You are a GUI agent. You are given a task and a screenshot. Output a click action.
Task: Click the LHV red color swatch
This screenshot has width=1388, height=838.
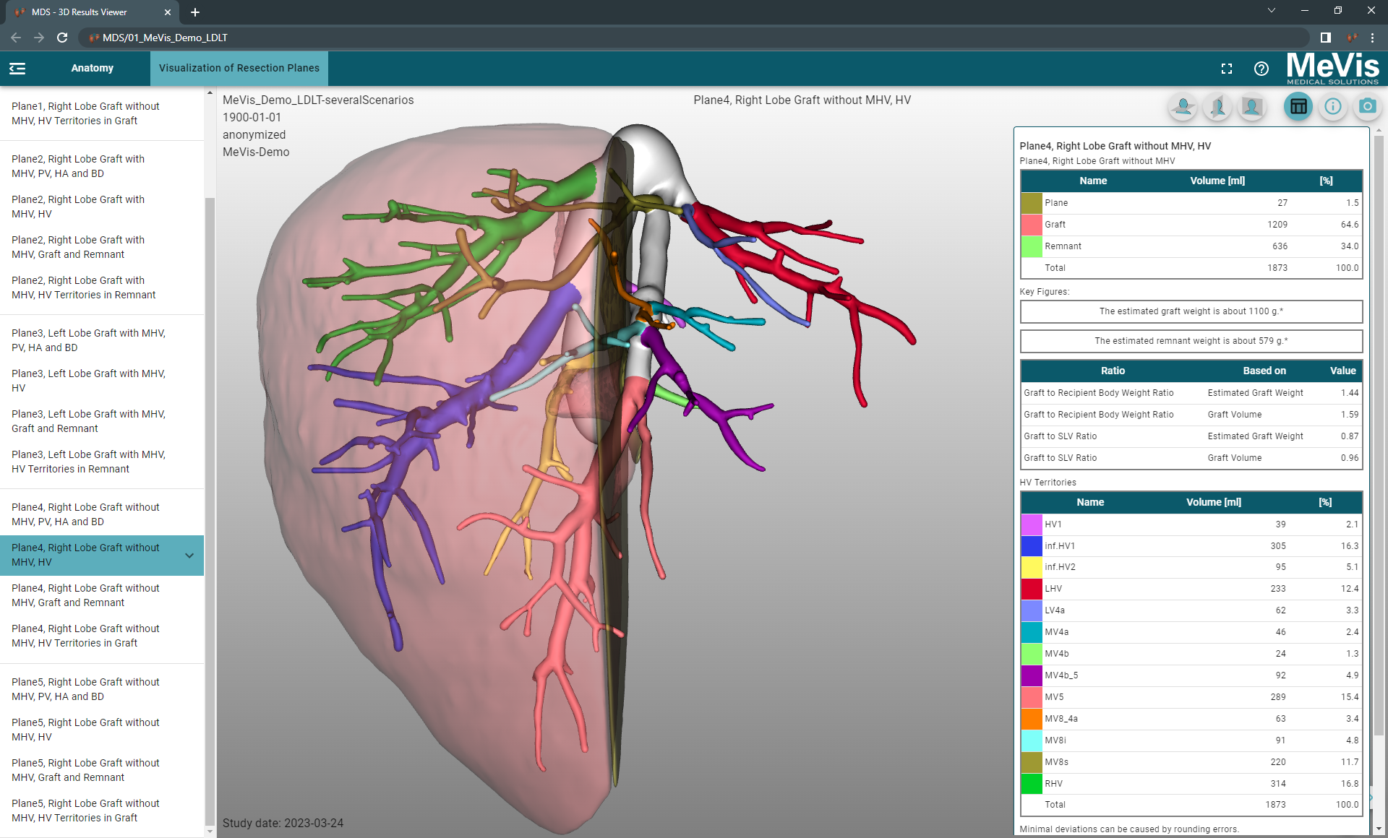pos(1032,589)
